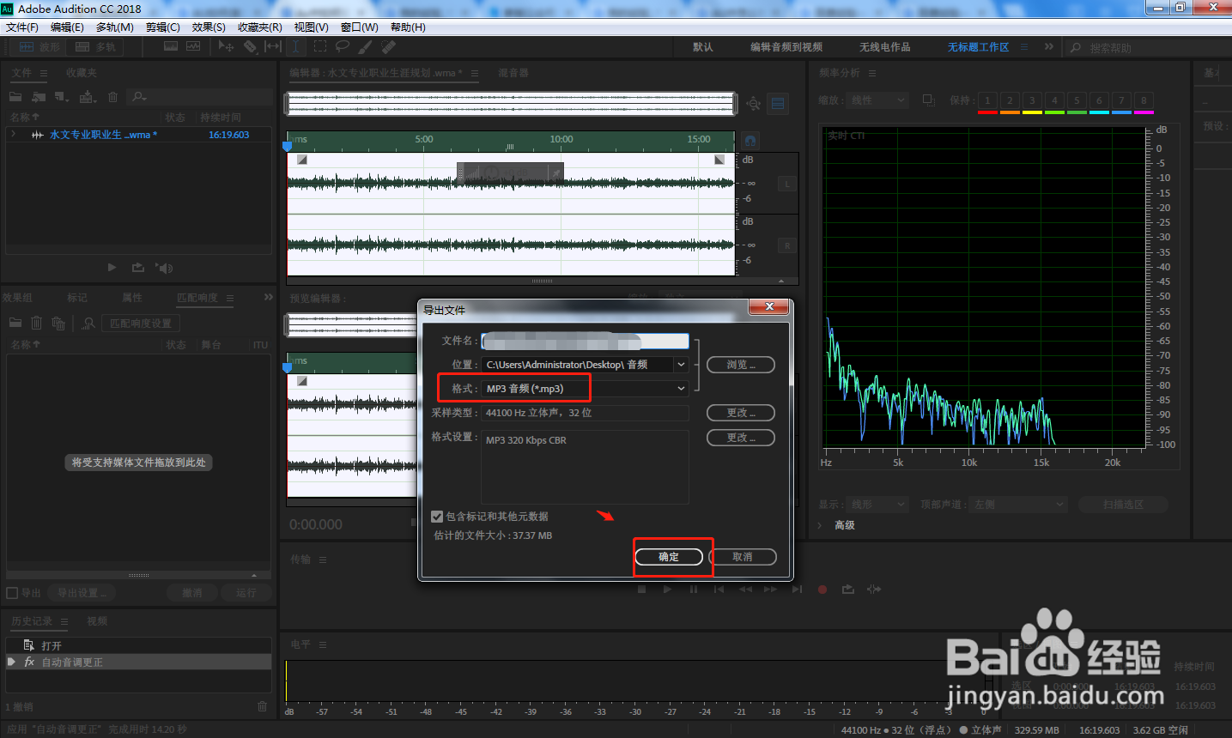
Task: Open 显示 线形 dropdown
Action: (x=877, y=505)
